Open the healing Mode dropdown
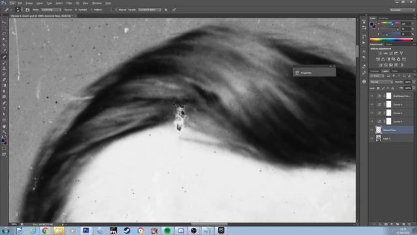Image resolution: width=417 pixels, height=235 pixels. (x=51, y=10)
